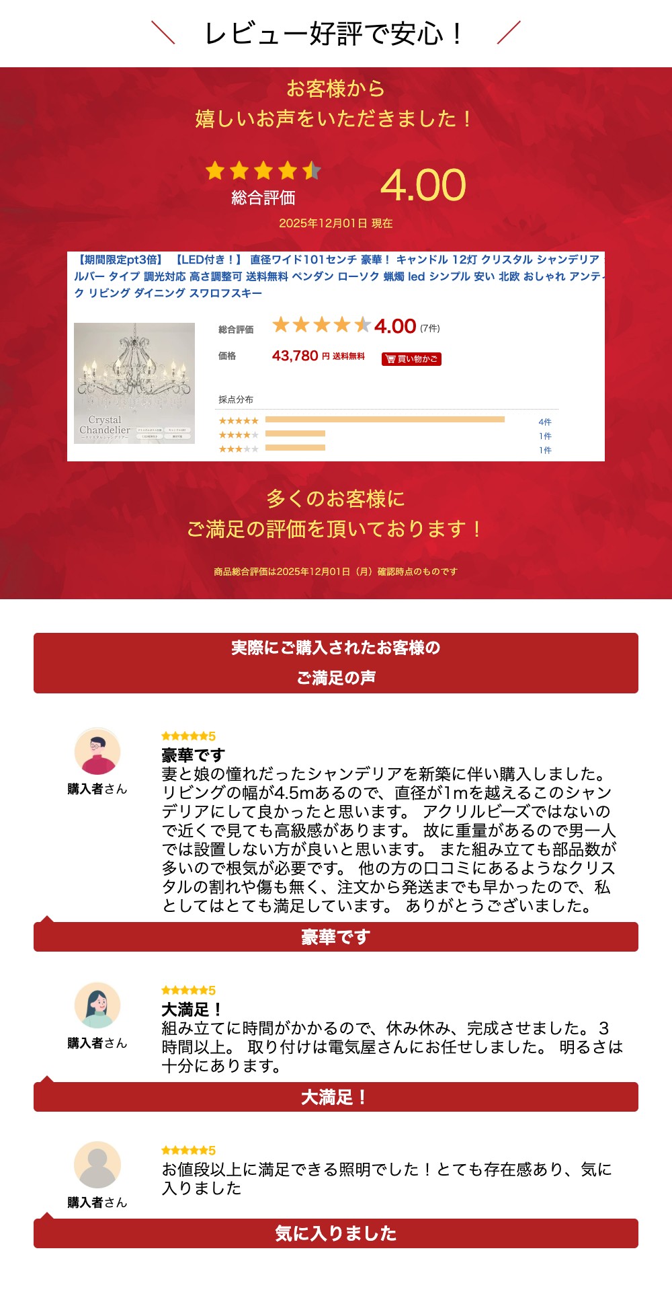Click the female reviewer avatar icon

(97, 1005)
